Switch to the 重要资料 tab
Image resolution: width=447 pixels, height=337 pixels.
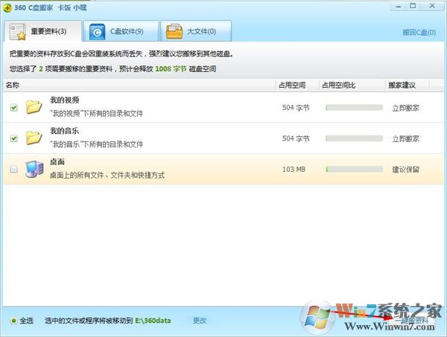[41, 31]
